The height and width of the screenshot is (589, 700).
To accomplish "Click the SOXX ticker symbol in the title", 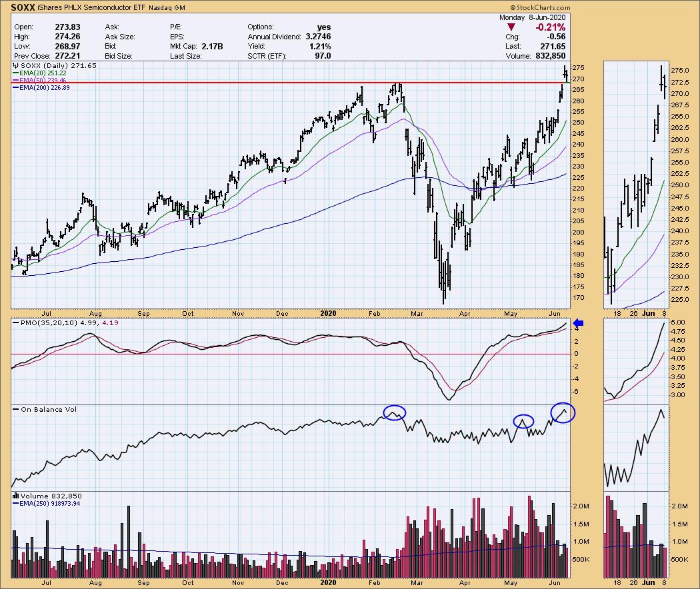I will [23, 7].
